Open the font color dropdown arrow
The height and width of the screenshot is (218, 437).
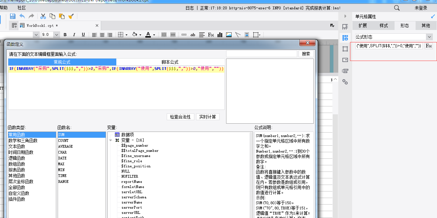point(154,35)
